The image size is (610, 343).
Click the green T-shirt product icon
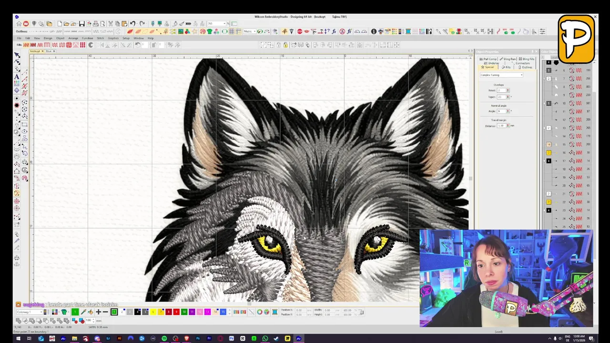tap(210, 31)
